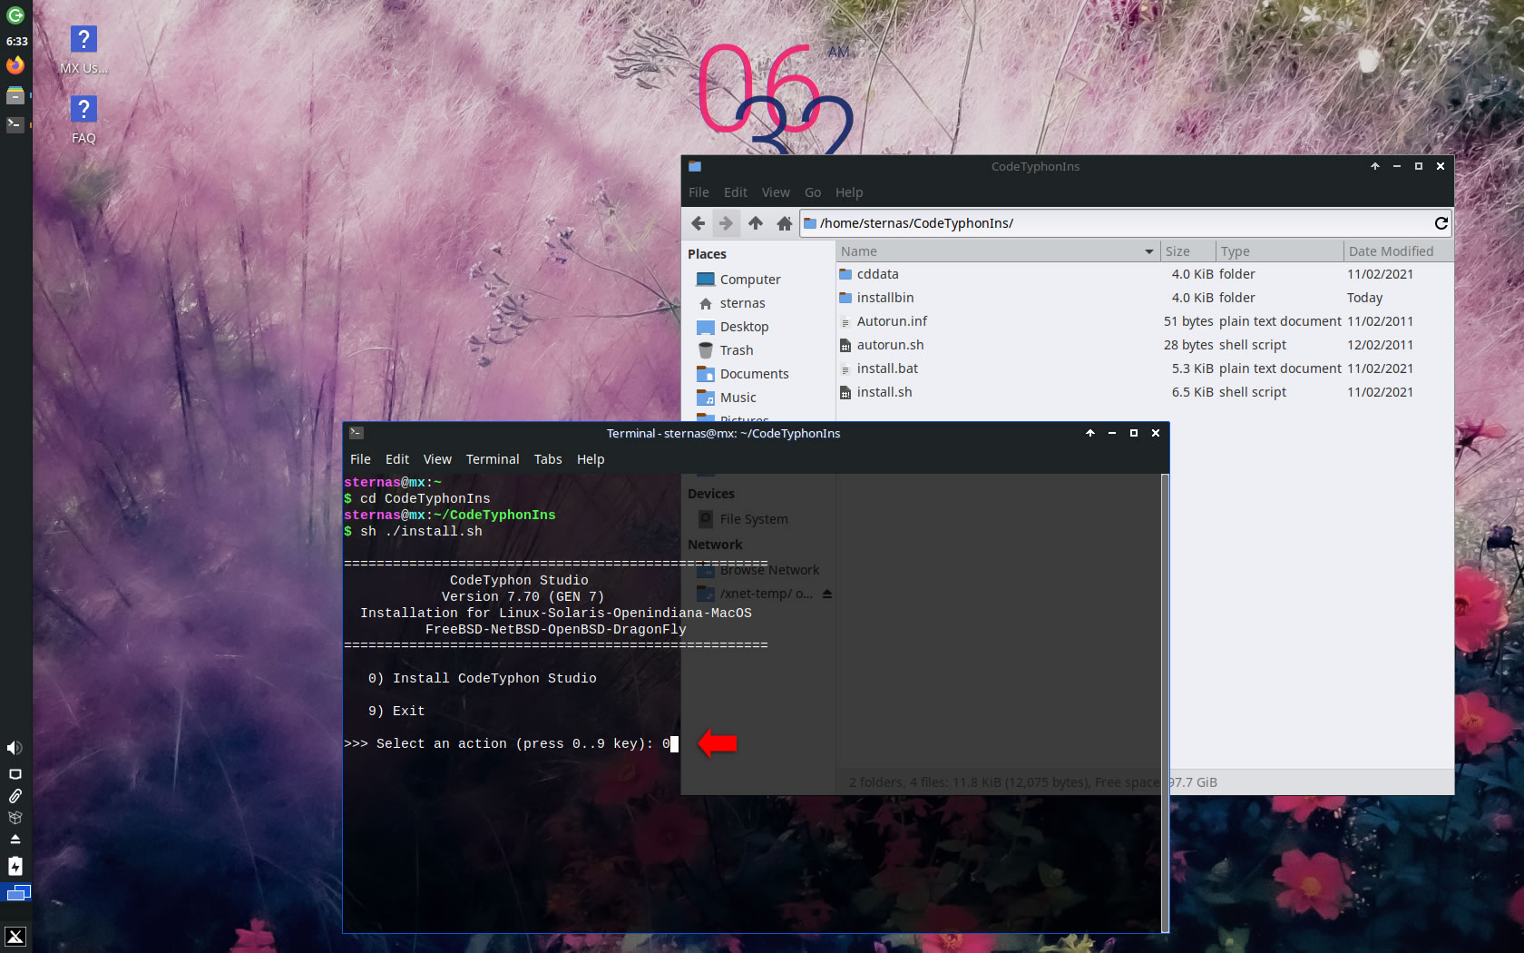Click the display settings monitor panel icon
This screenshot has width=1524, height=953.
(15, 774)
